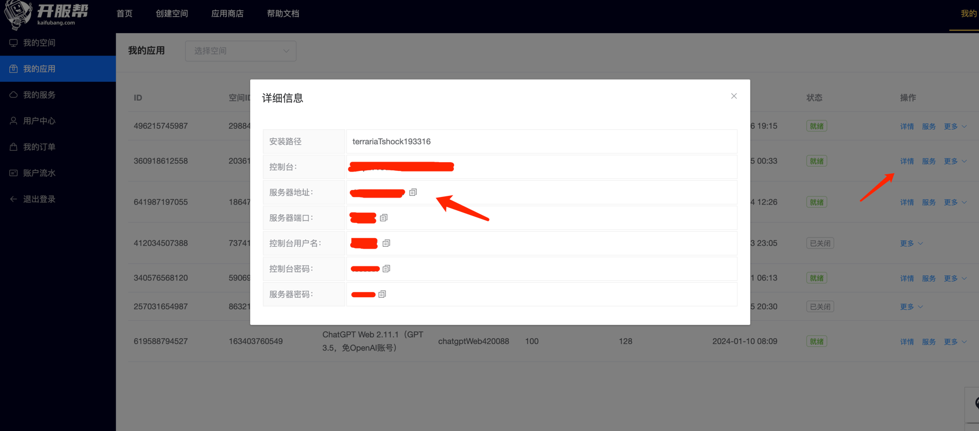Viewport: 979px width, 431px height.
Task: Open 我的服务 in sidebar
Action: (58, 95)
